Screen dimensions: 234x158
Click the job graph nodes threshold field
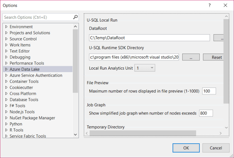point(206,113)
